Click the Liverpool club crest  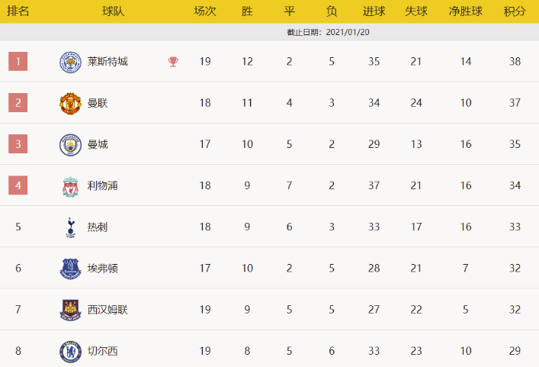point(70,186)
